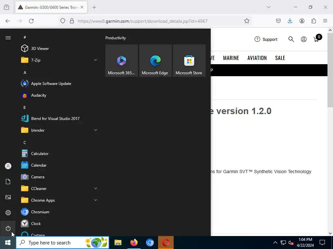Open the clock and date flyout
Viewport: 333px width, 249px height.
point(305,243)
